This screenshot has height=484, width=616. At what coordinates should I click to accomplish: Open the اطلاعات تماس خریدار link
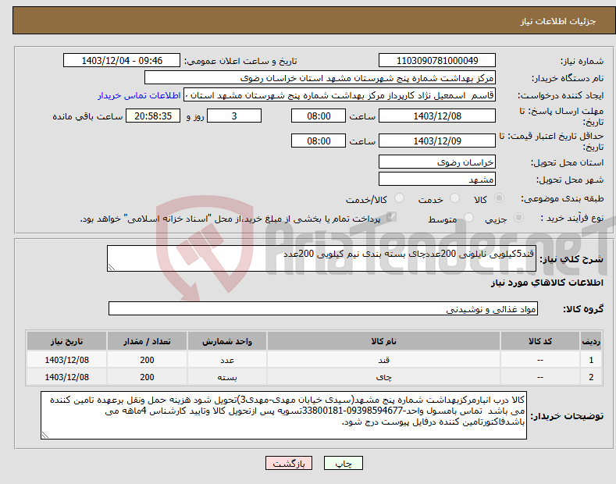click(x=139, y=95)
